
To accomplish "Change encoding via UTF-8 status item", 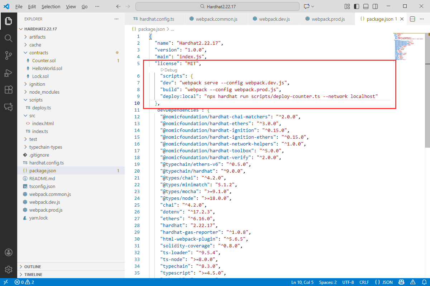I will [x=348, y=282].
